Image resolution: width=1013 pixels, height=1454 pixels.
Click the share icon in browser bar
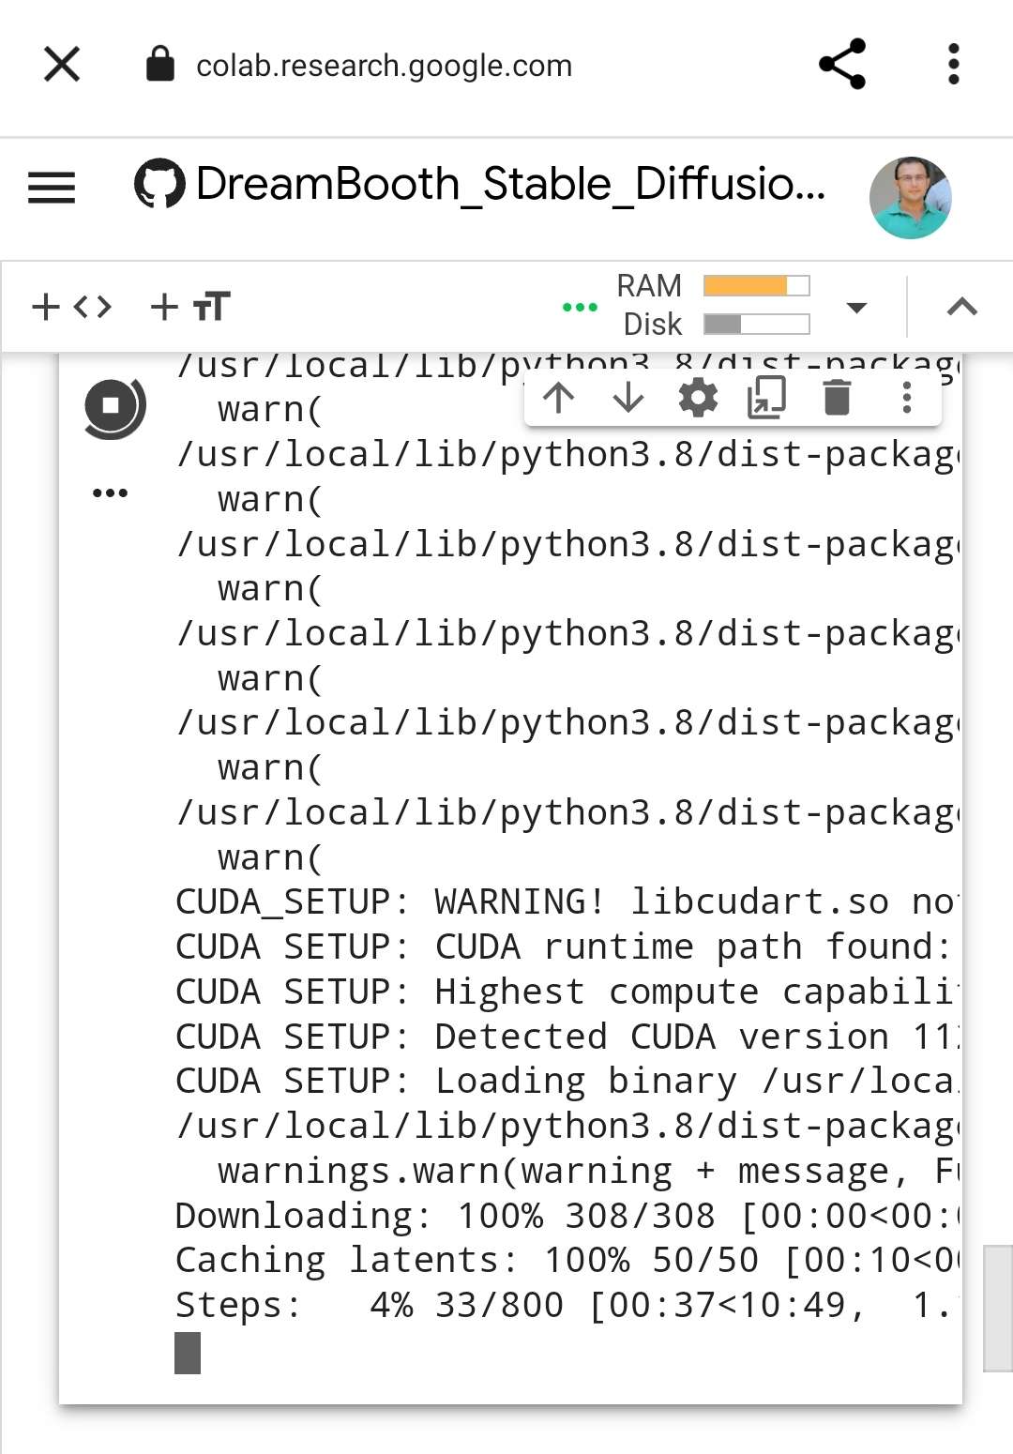[842, 65]
